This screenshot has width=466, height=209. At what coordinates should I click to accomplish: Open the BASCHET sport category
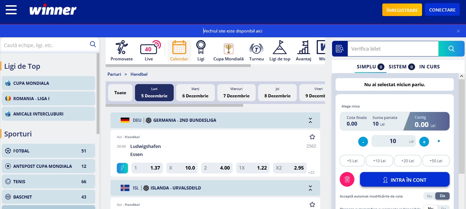[48, 197]
